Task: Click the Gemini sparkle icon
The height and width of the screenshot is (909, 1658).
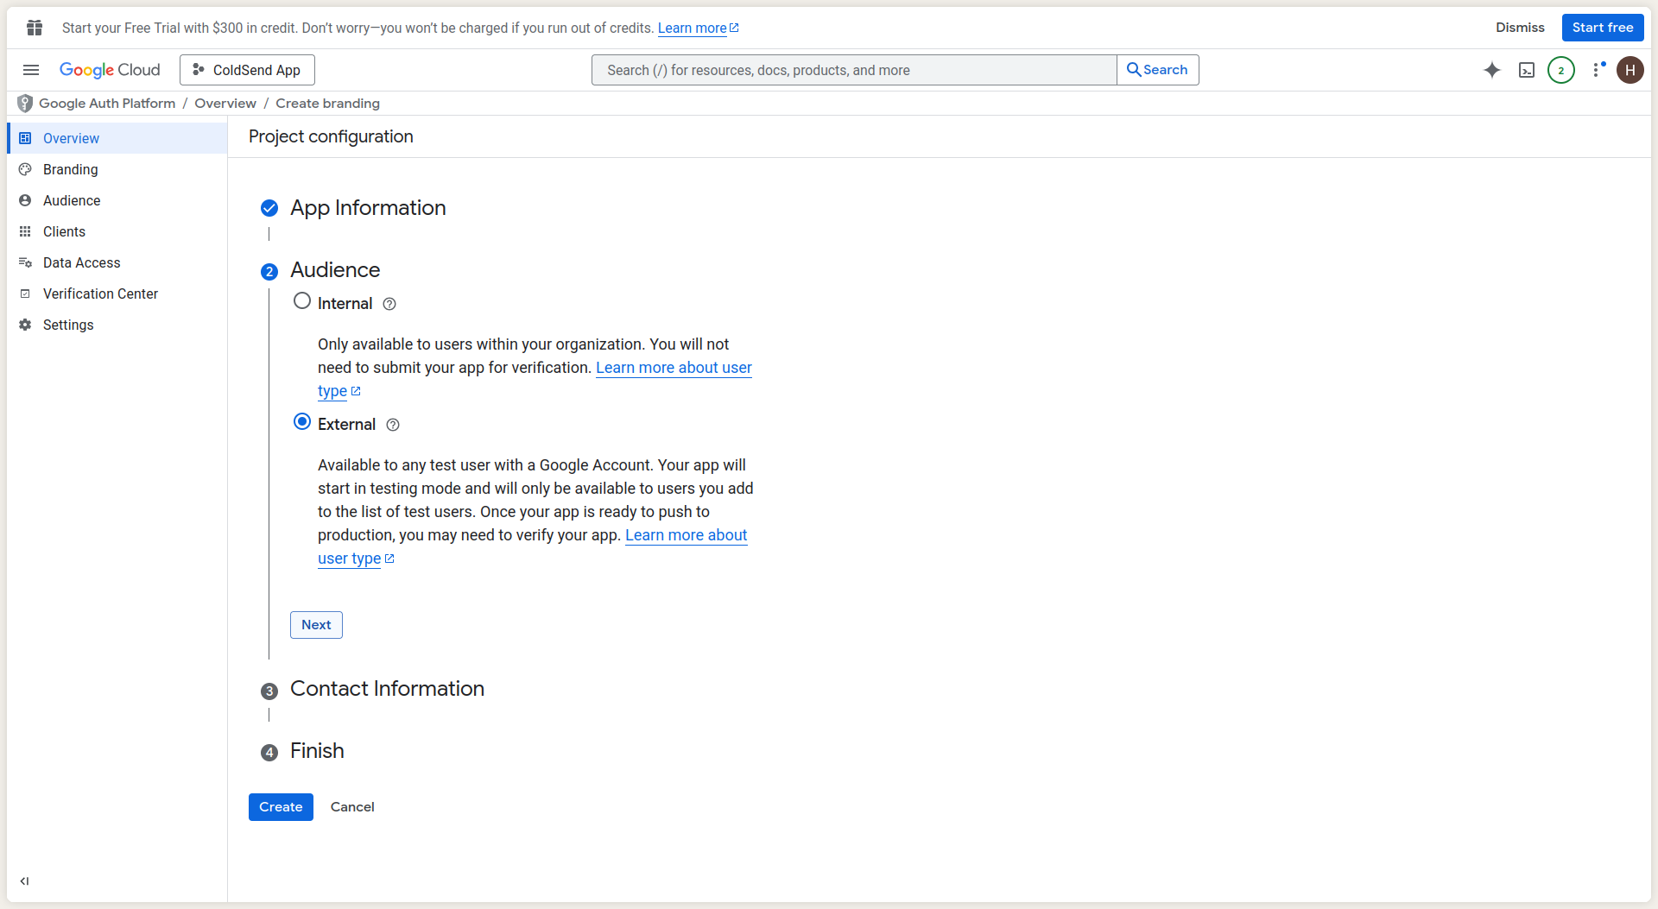Action: click(1491, 70)
